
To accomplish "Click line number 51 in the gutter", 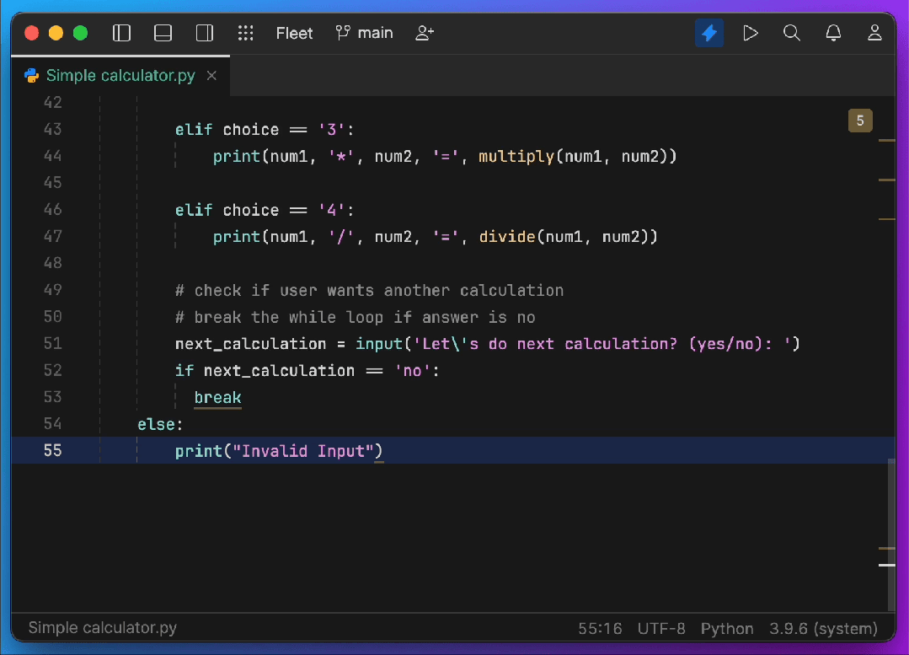I will coord(53,343).
